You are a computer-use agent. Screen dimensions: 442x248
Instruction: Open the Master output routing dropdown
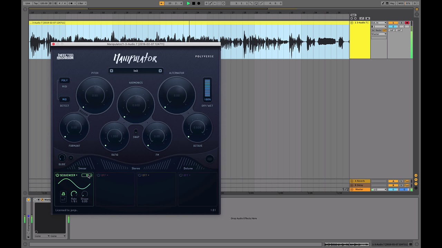coord(379,34)
